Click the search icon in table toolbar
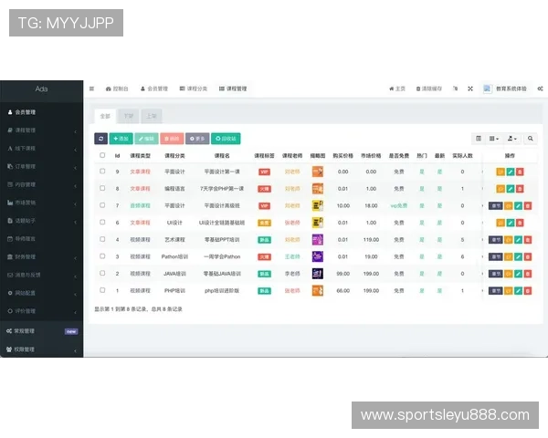The height and width of the screenshot is (438, 548). [530, 139]
